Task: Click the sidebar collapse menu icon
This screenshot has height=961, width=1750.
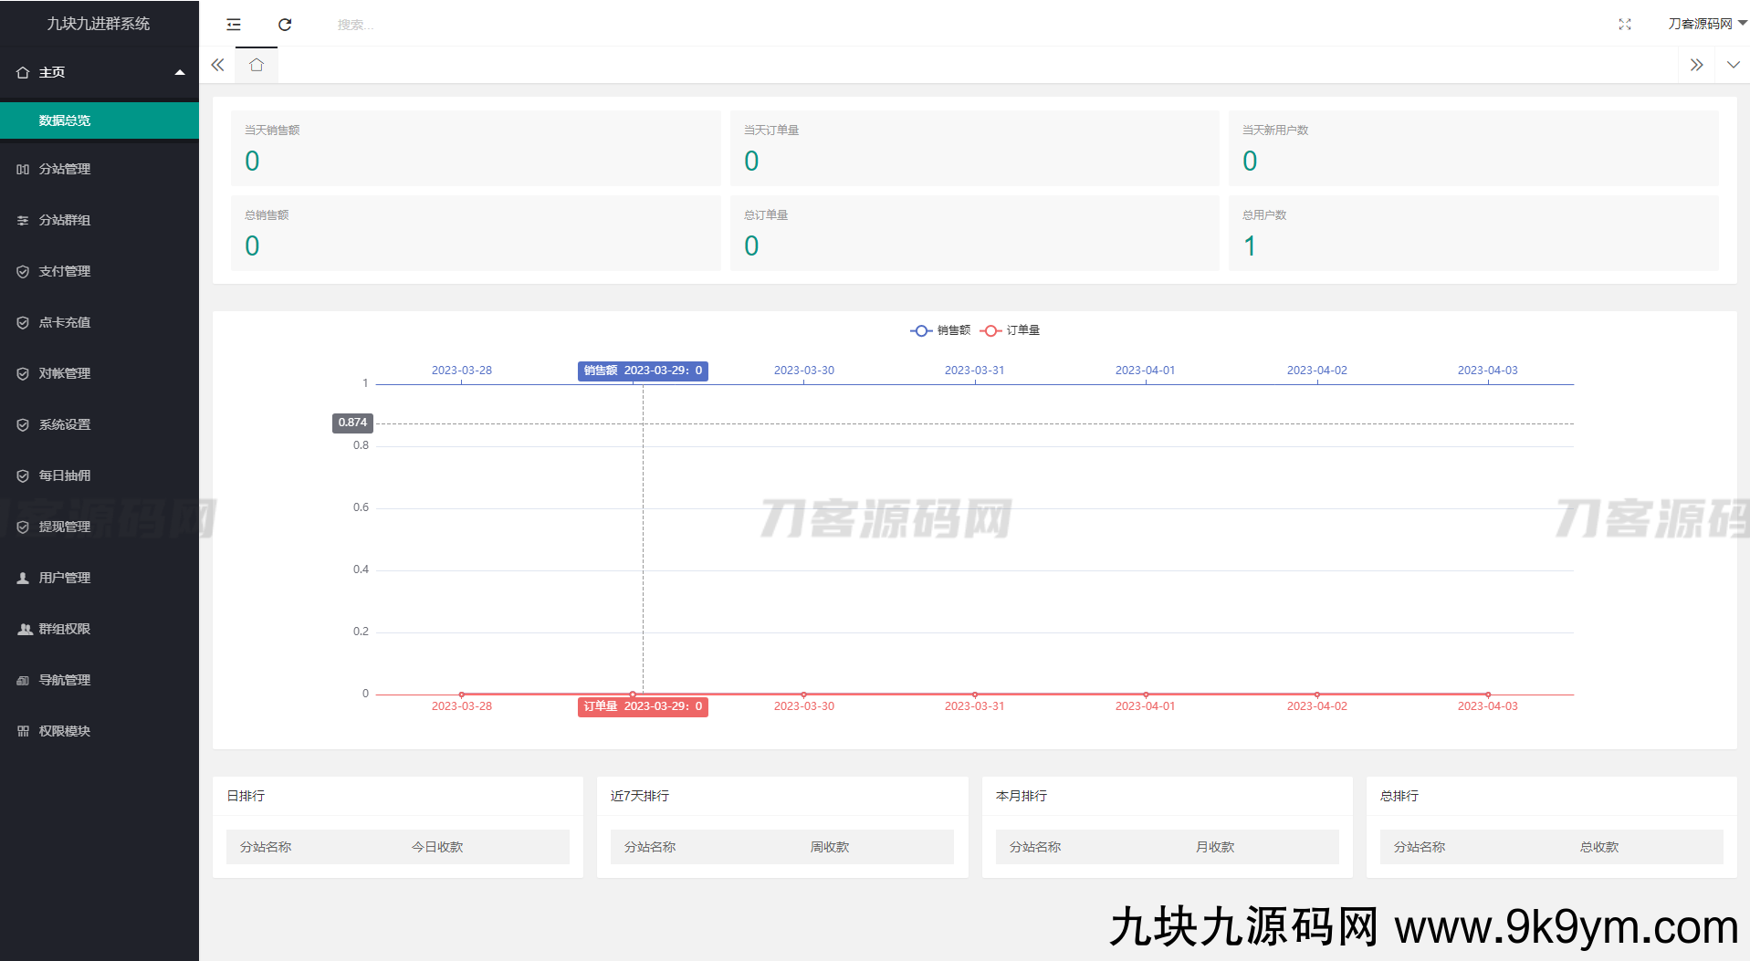Action: [x=234, y=25]
